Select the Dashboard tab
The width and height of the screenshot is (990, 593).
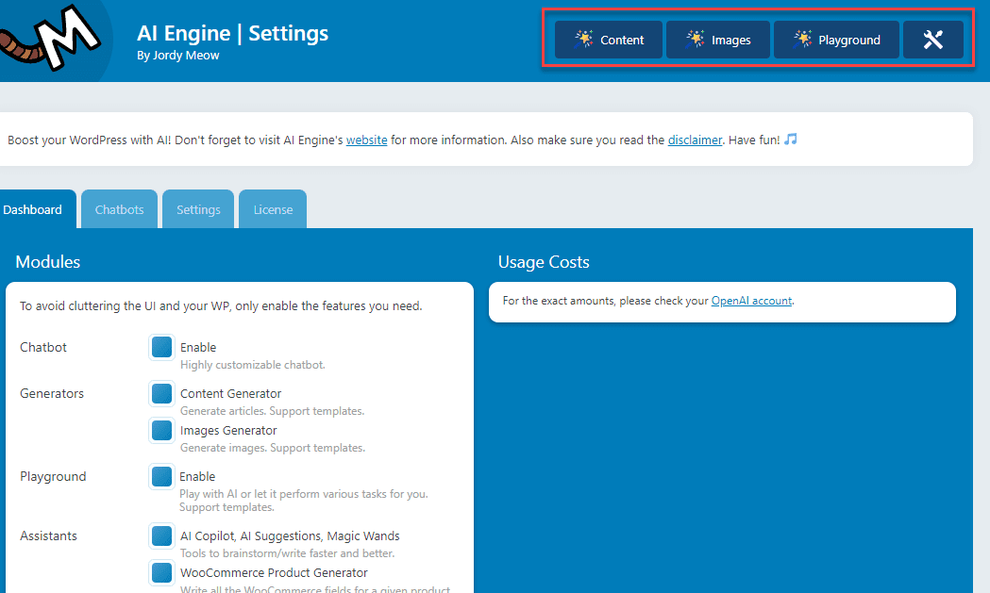pos(34,208)
